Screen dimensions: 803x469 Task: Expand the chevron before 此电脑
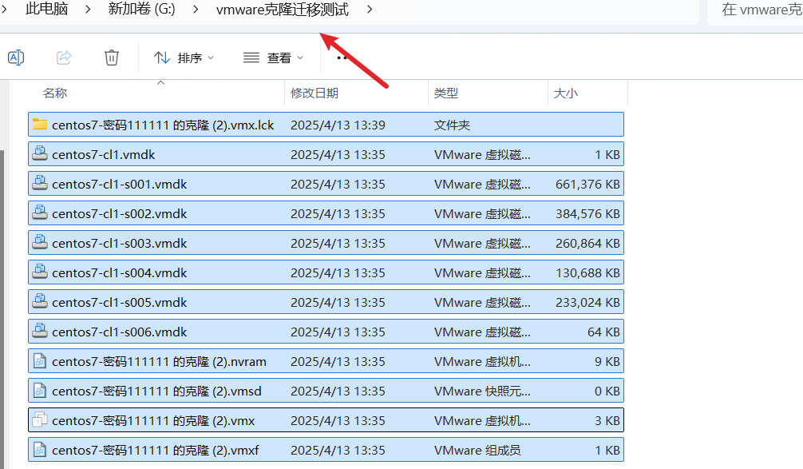pos(5,10)
